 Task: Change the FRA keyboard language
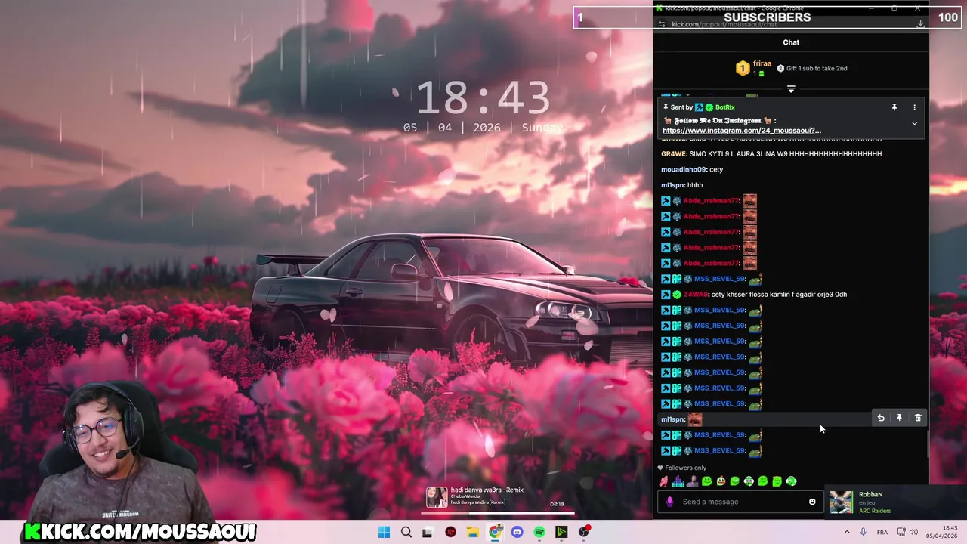click(x=882, y=532)
